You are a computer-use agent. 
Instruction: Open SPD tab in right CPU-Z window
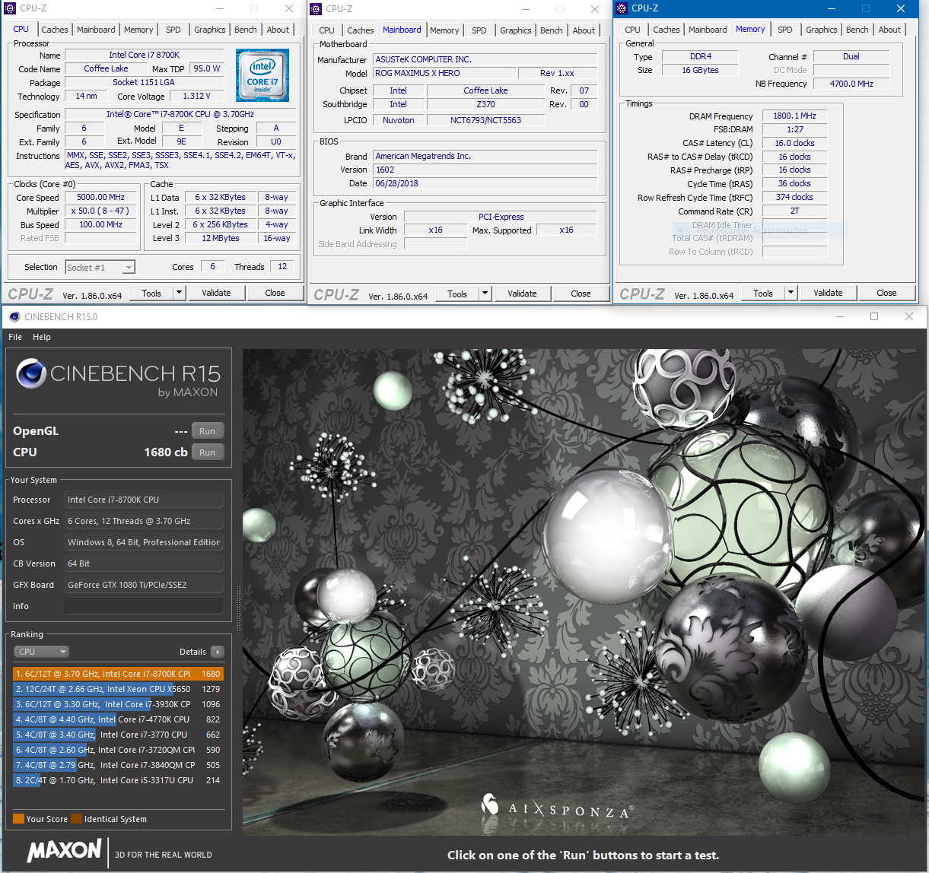point(785,30)
